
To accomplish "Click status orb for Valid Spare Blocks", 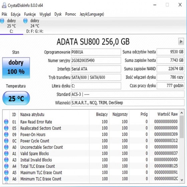I will coord(6,154).
